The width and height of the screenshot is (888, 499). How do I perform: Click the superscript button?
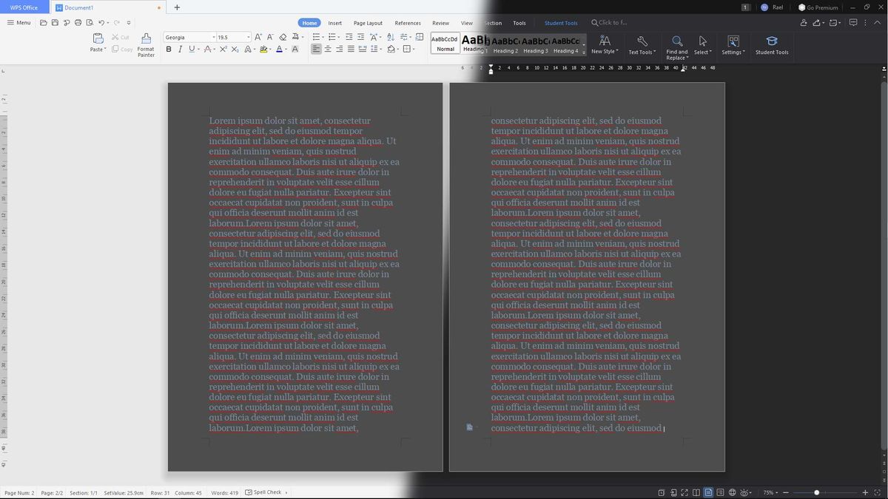(223, 50)
